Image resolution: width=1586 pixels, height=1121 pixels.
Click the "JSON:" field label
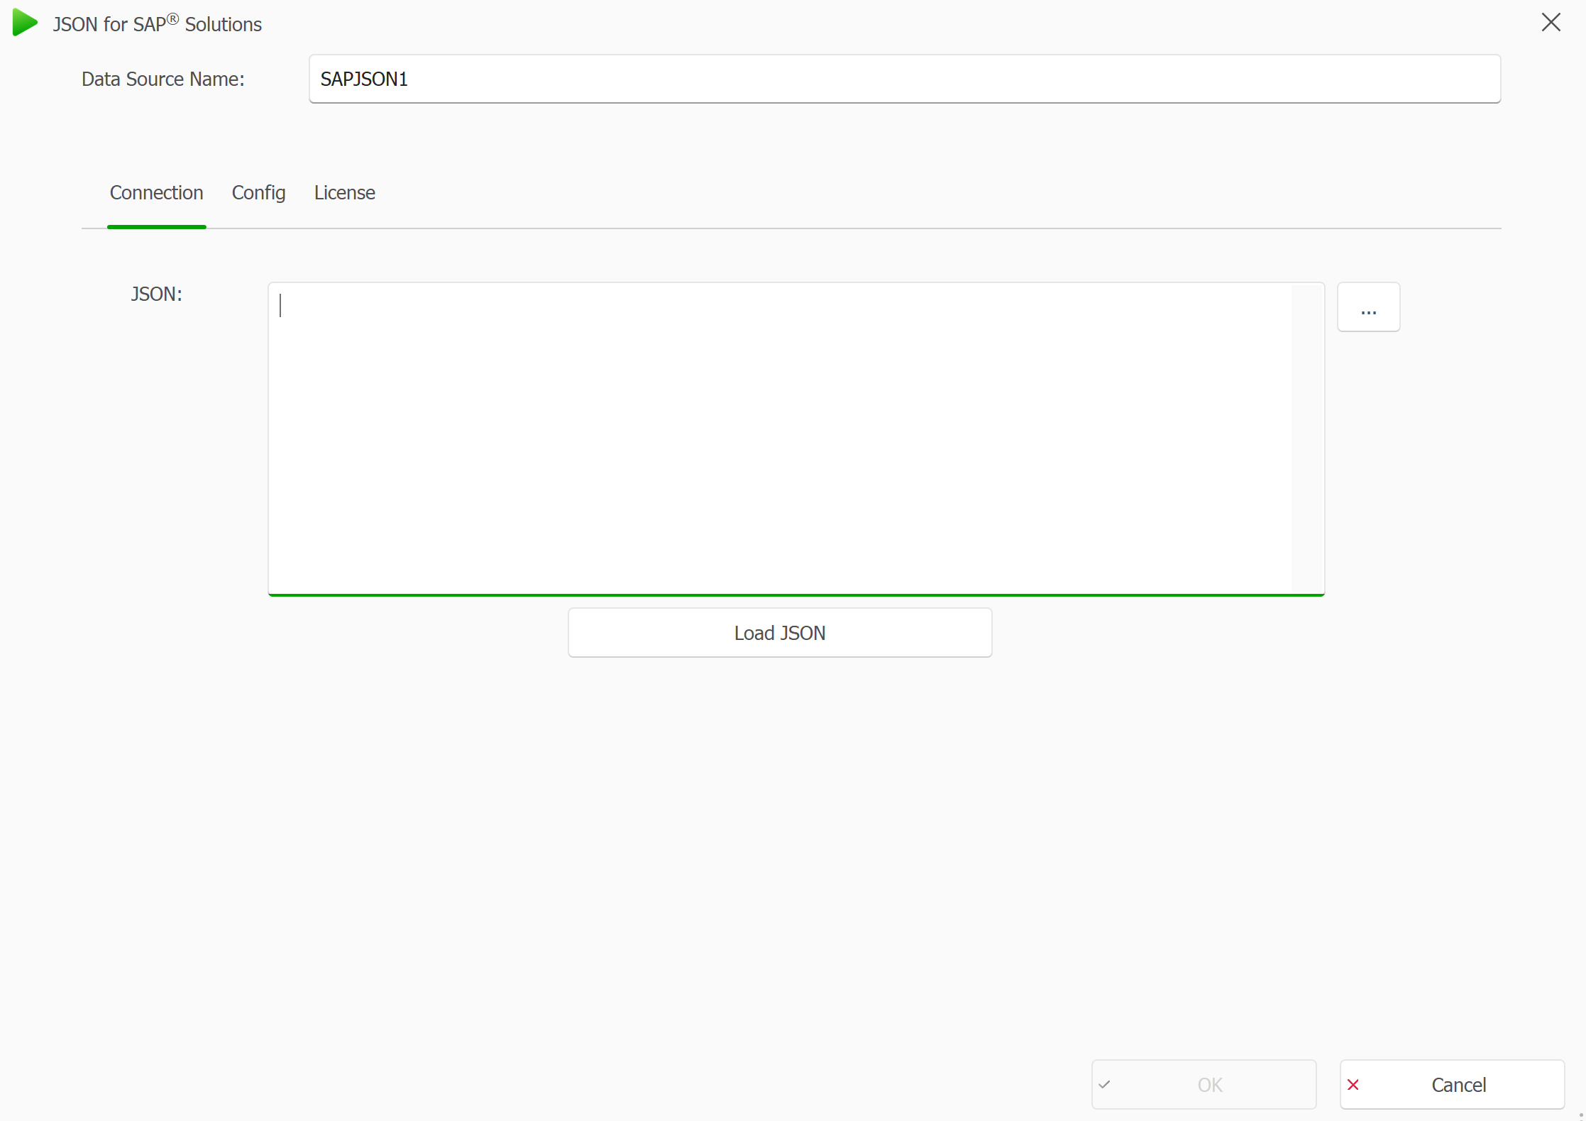[156, 294]
